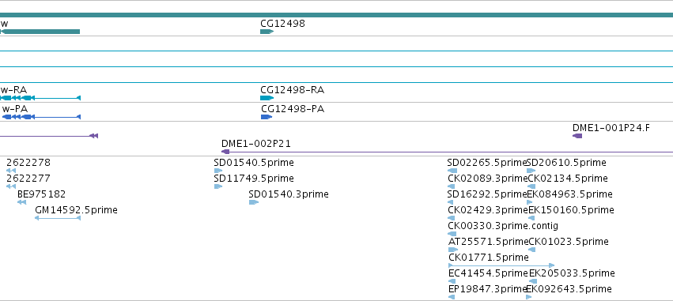Open the w-PA label
The image size is (673, 301).
click(14, 109)
